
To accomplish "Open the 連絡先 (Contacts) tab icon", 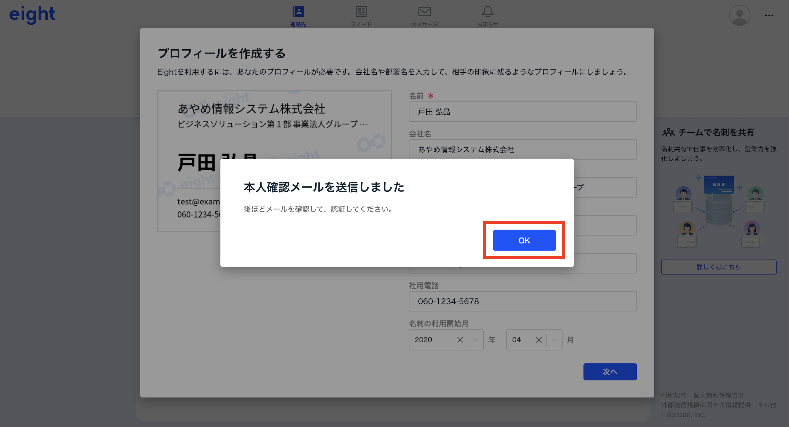I will click(298, 12).
